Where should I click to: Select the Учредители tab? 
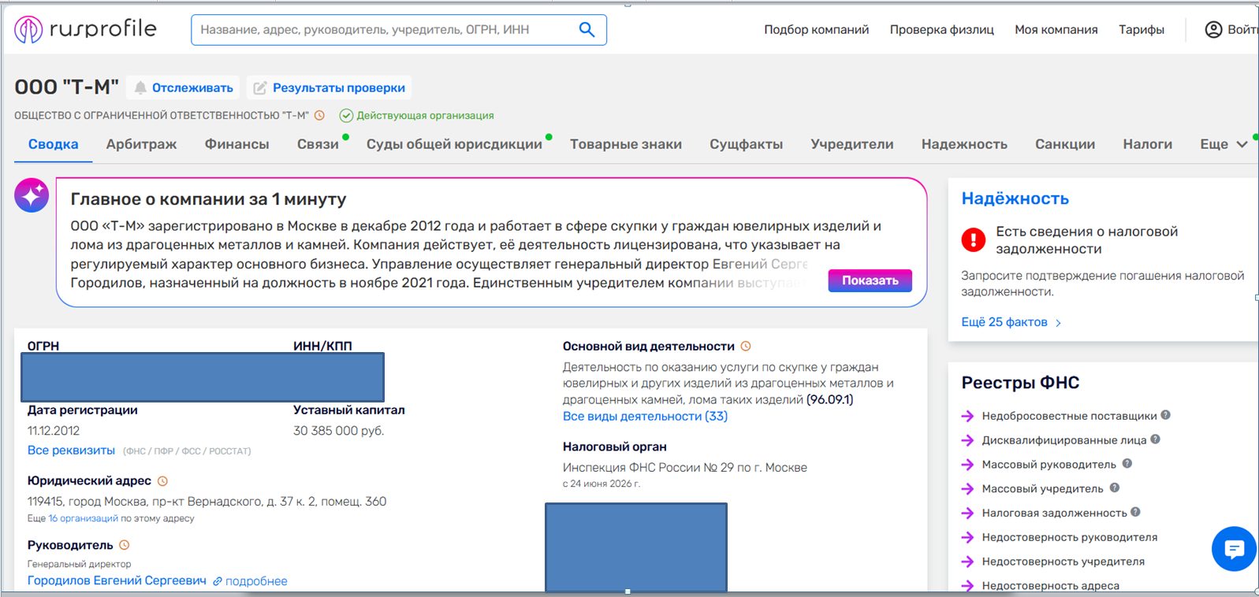click(851, 144)
